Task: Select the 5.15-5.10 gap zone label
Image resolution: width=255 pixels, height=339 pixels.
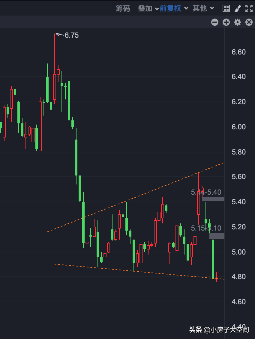Action: click(206, 228)
